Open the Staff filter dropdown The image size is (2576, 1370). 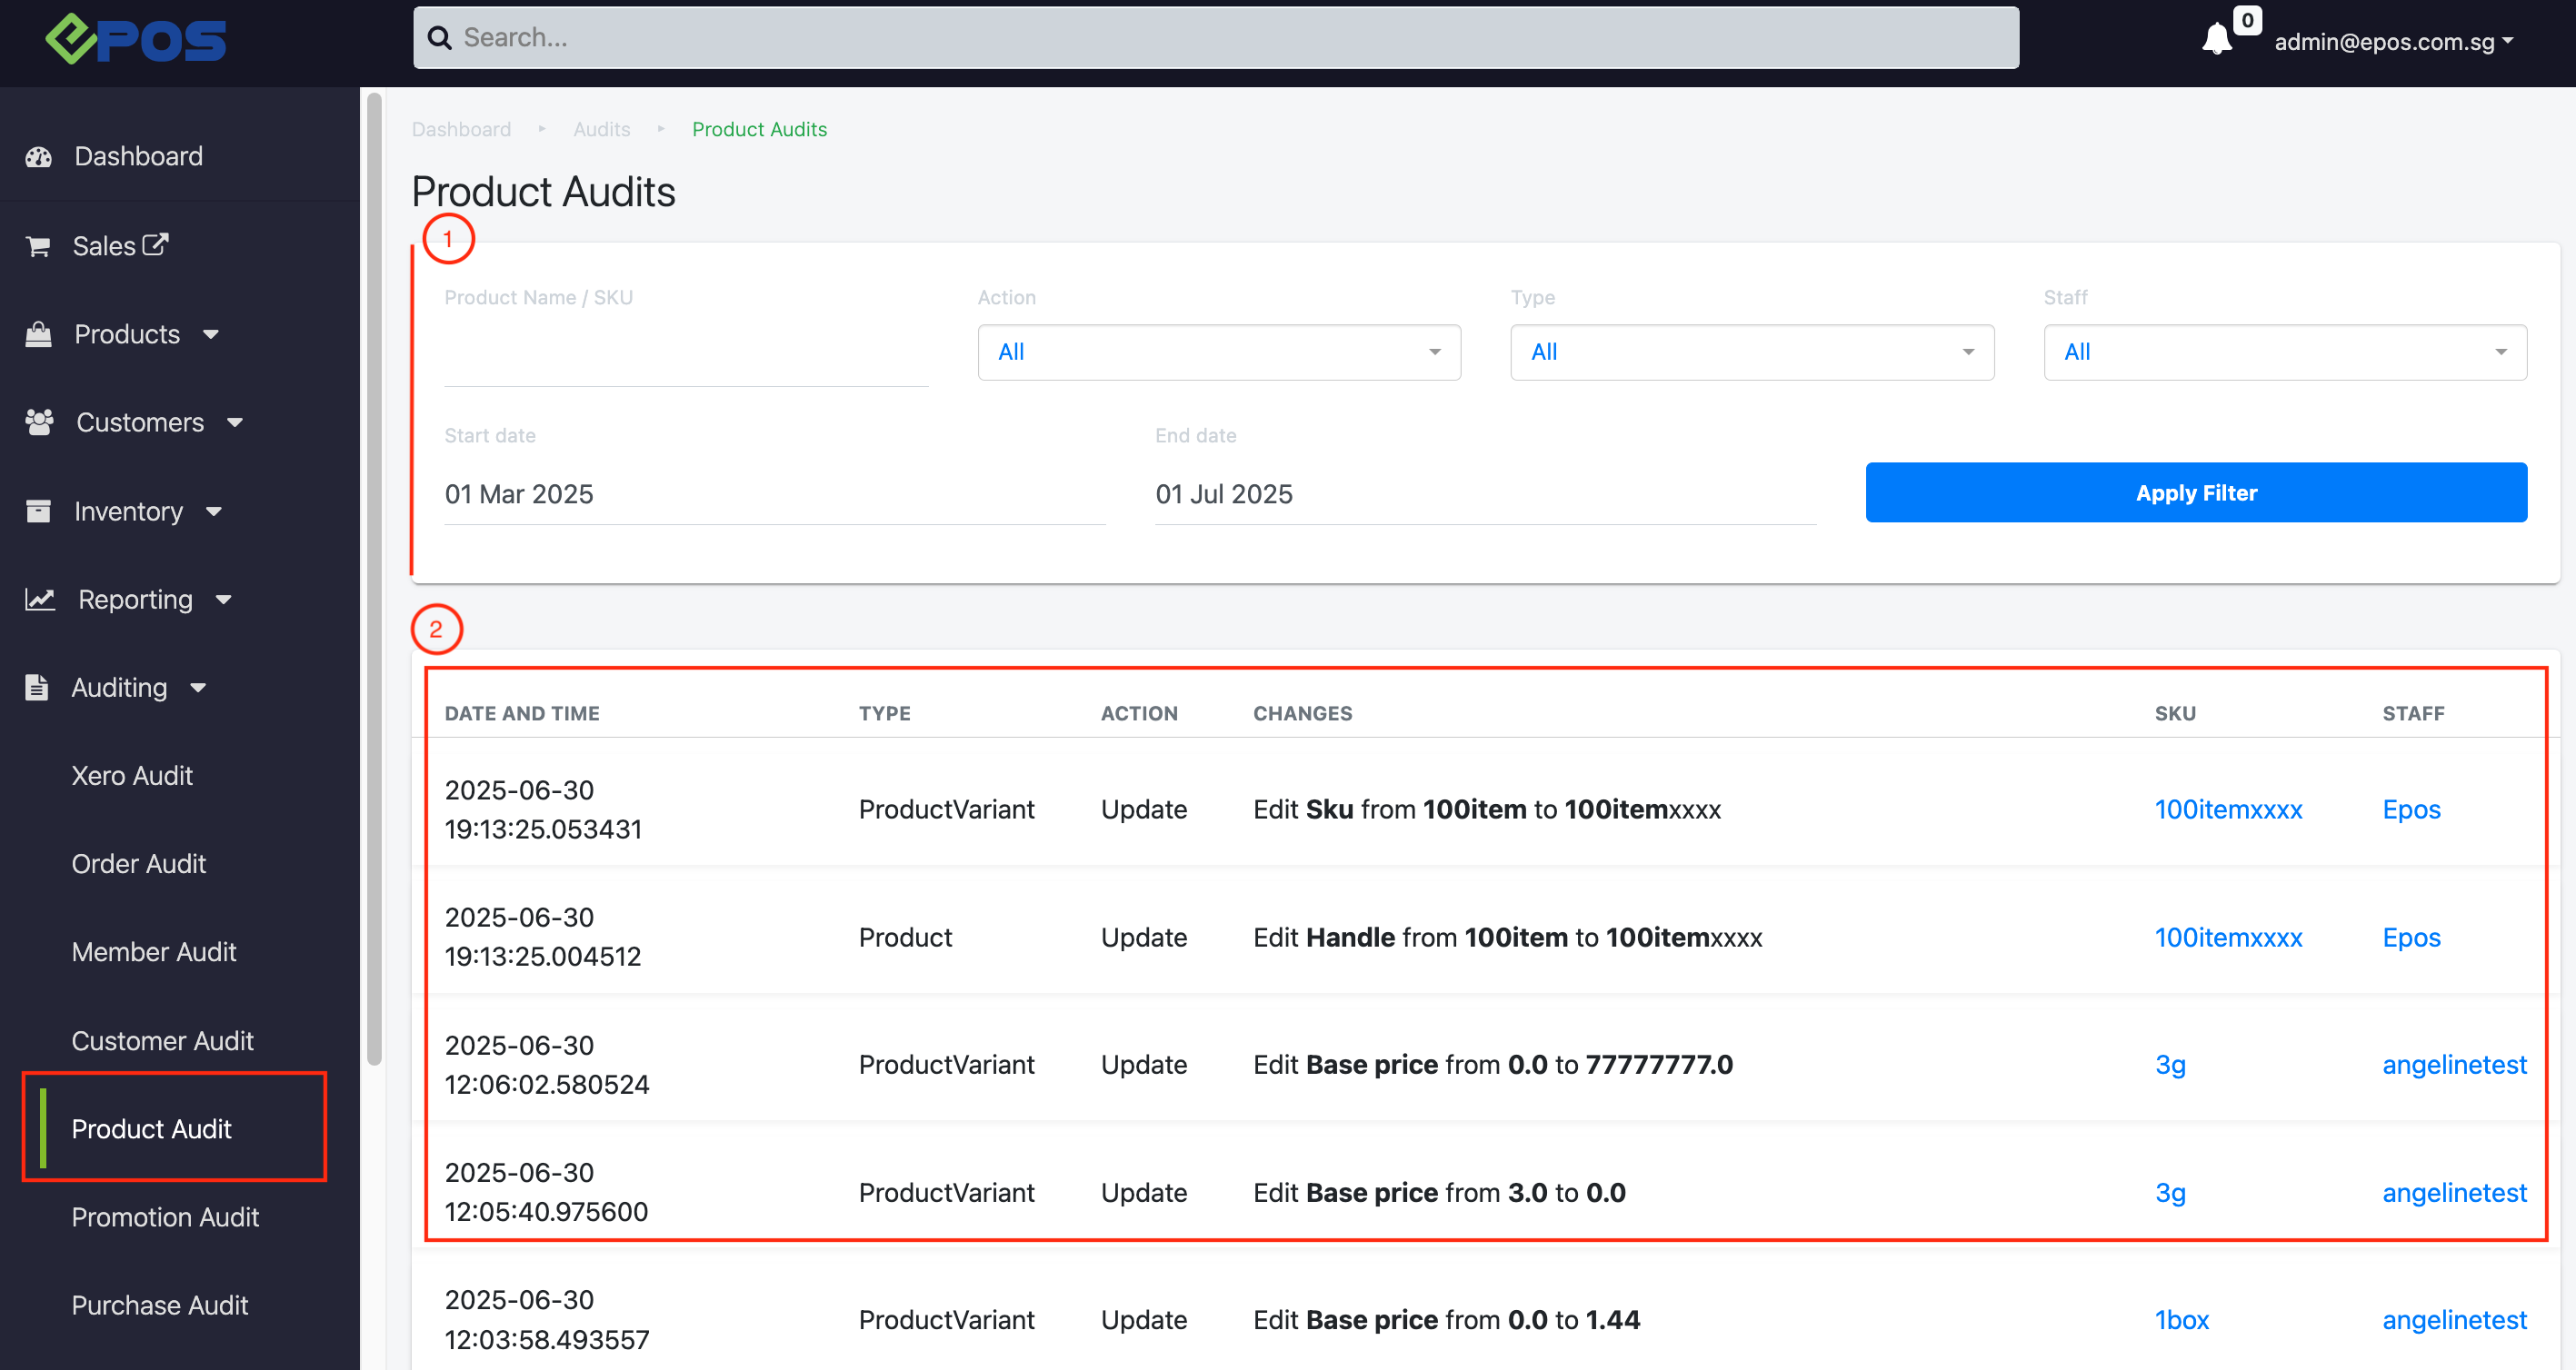click(x=2284, y=352)
